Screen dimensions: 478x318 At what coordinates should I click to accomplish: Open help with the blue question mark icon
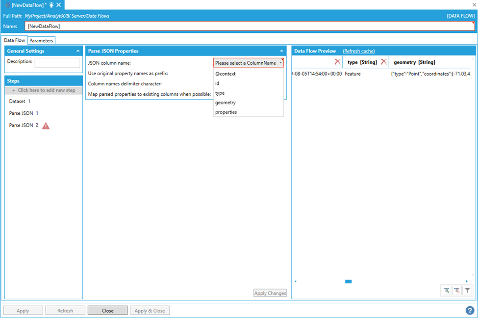click(x=469, y=310)
